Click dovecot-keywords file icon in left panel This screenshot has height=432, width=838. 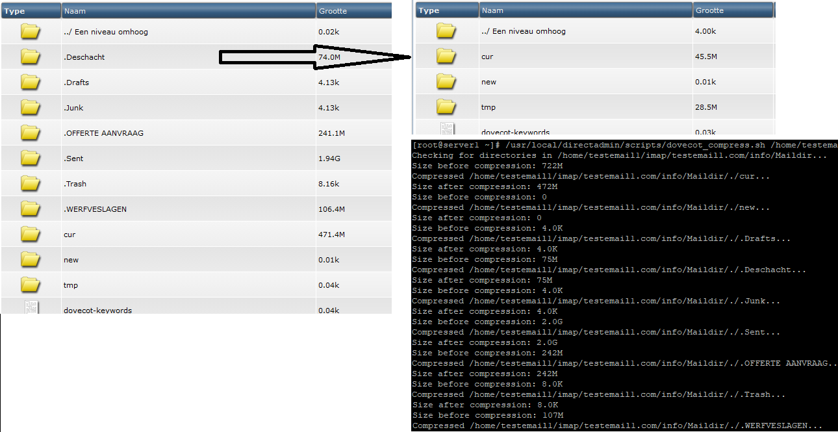[x=30, y=308]
